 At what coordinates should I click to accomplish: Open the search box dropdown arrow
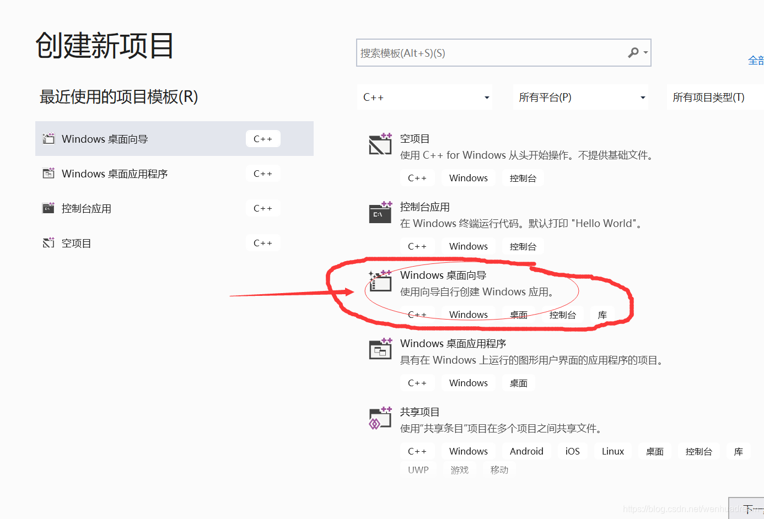[645, 53]
